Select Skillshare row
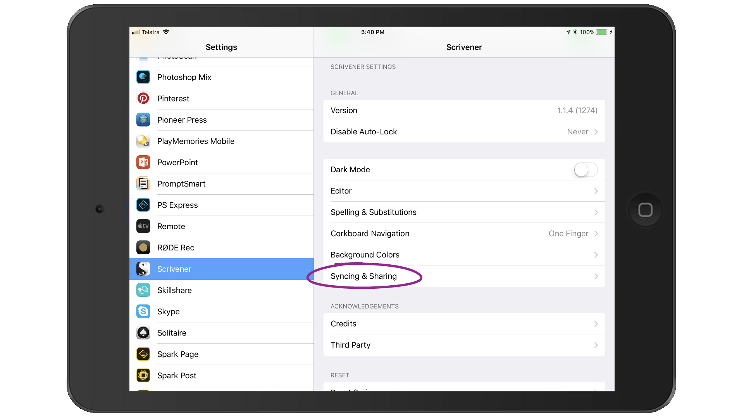This screenshot has height=418, width=744. pos(221,290)
